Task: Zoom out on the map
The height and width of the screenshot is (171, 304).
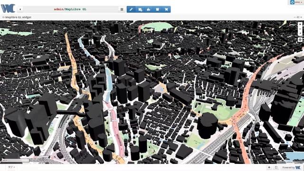Action: click(x=300, y=29)
